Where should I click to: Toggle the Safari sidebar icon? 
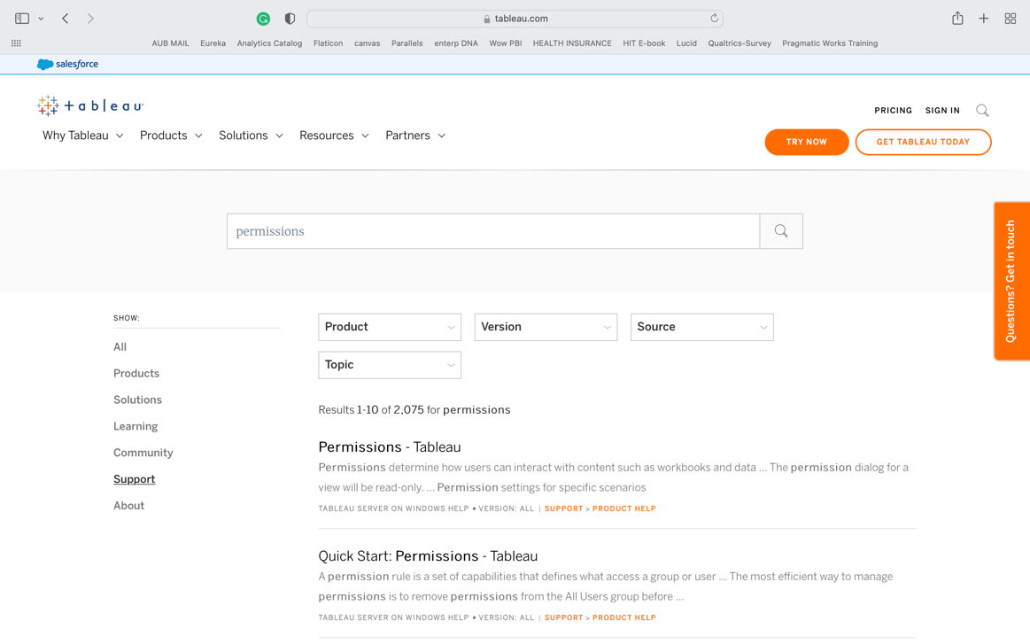(x=21, y=19)
